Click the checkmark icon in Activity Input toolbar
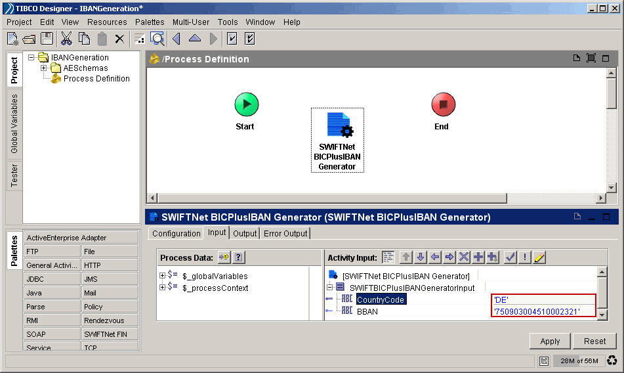 tap(510, 257)
